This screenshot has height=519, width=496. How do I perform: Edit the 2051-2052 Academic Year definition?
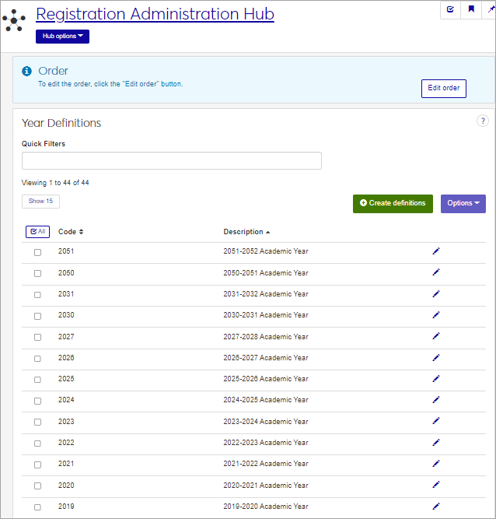click(436, 251)
